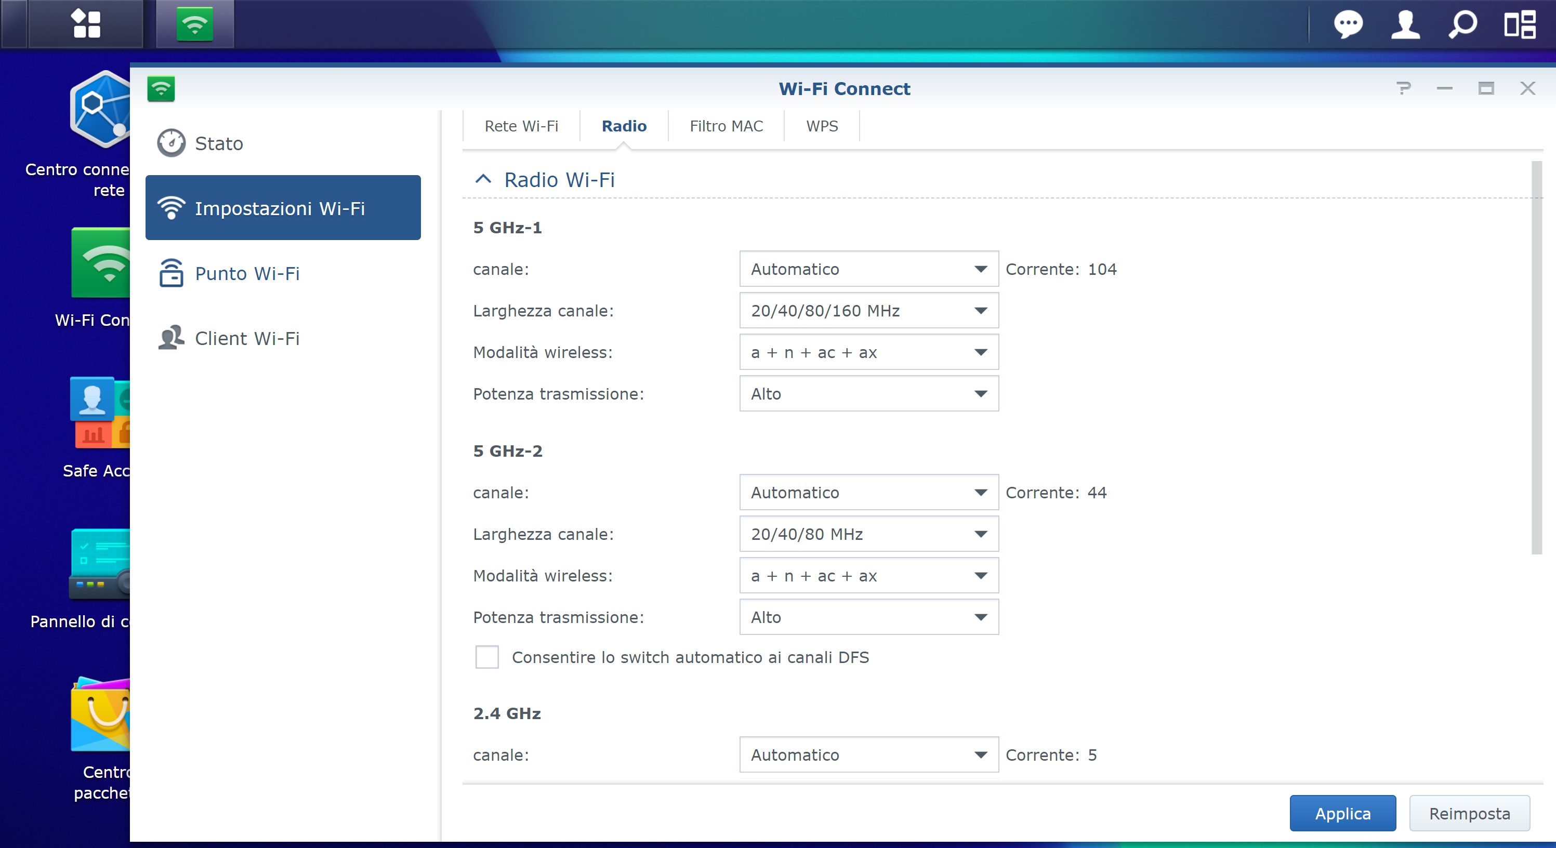
Task: Open Punto Wi-Fi in the sidebar
Action: [x=283, y=273]
